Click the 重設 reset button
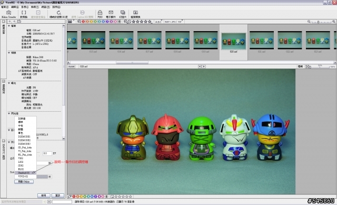 click(58, 196)
